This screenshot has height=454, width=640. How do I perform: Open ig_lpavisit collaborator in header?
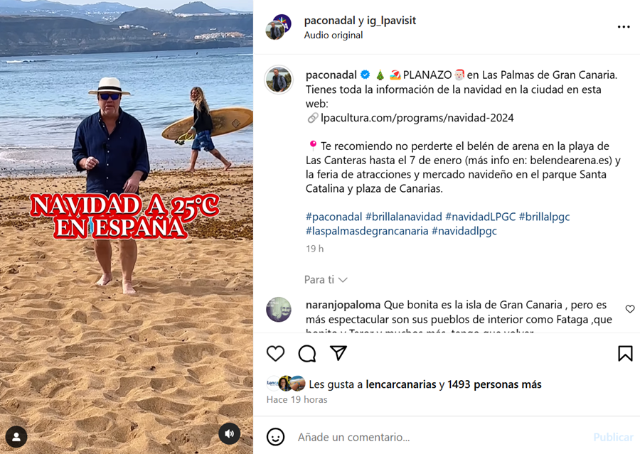391,21
